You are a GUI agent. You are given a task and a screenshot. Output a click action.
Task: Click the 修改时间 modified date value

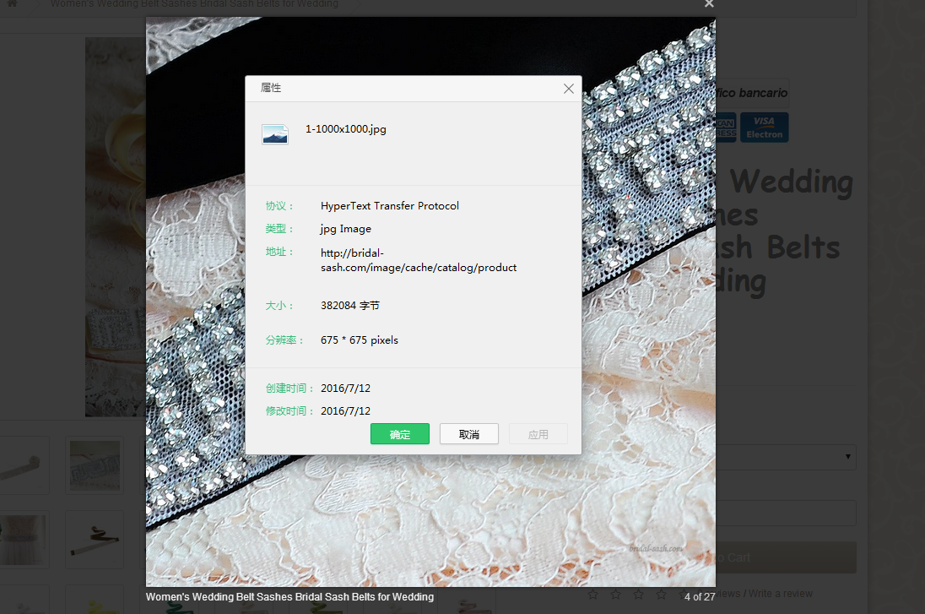click(346, 411)
